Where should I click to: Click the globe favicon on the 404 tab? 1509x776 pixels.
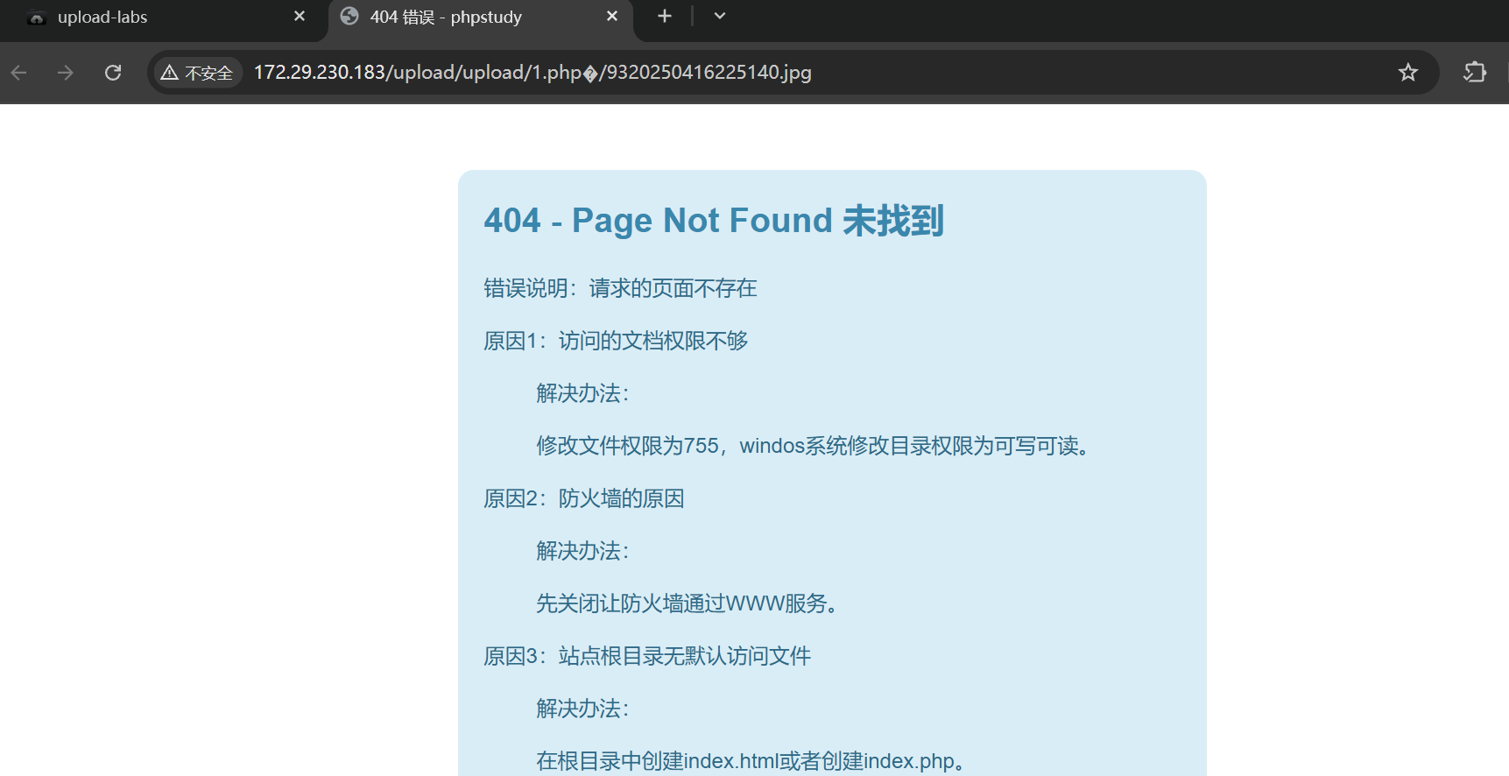349,17
